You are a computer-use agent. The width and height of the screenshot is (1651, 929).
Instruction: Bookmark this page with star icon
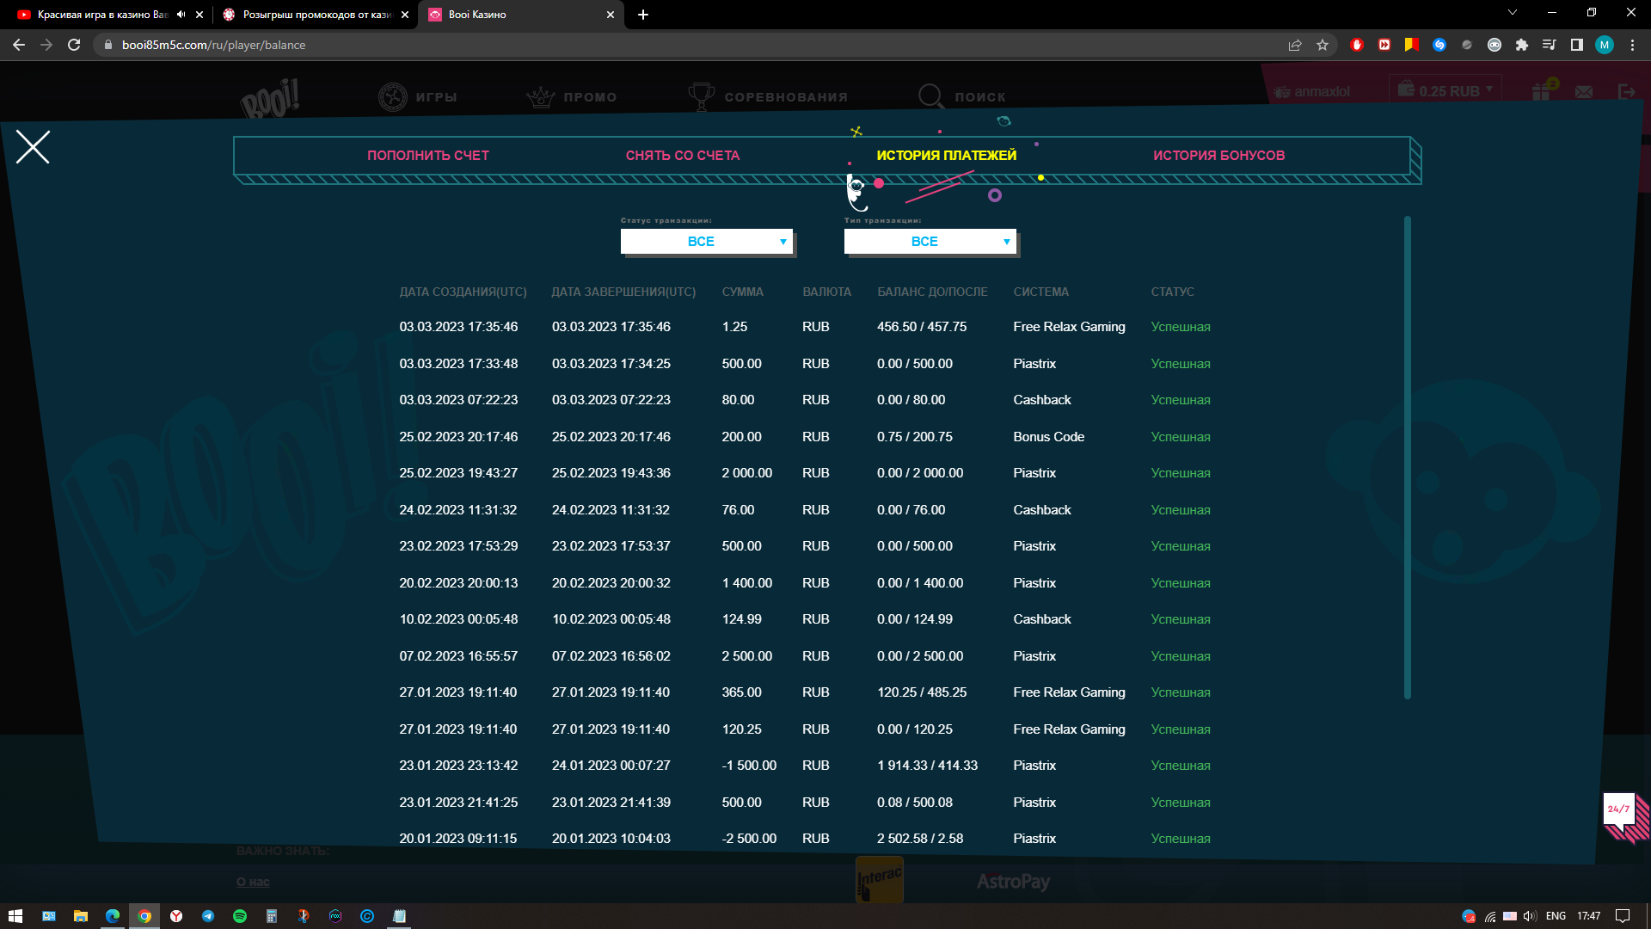click(x=1323, y=45)
